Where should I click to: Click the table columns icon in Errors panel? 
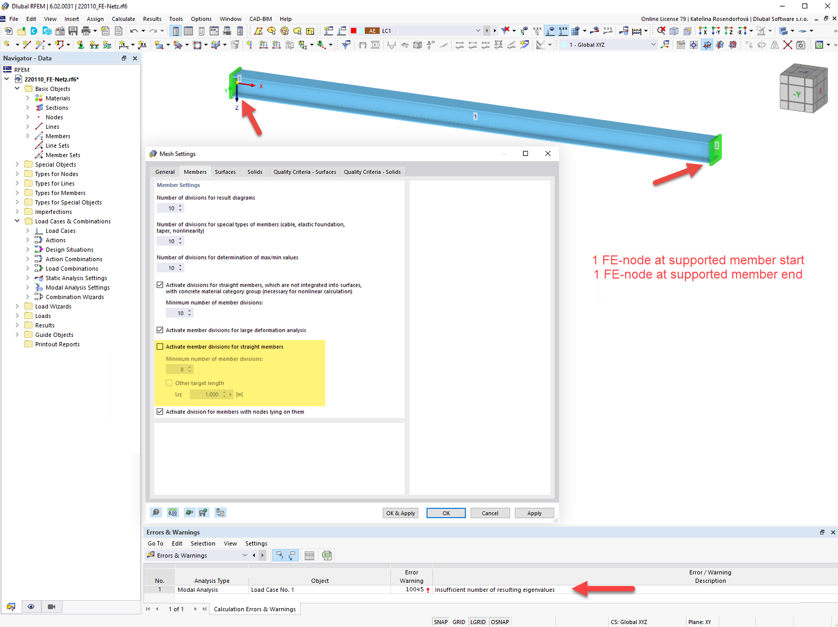point(309,556)
